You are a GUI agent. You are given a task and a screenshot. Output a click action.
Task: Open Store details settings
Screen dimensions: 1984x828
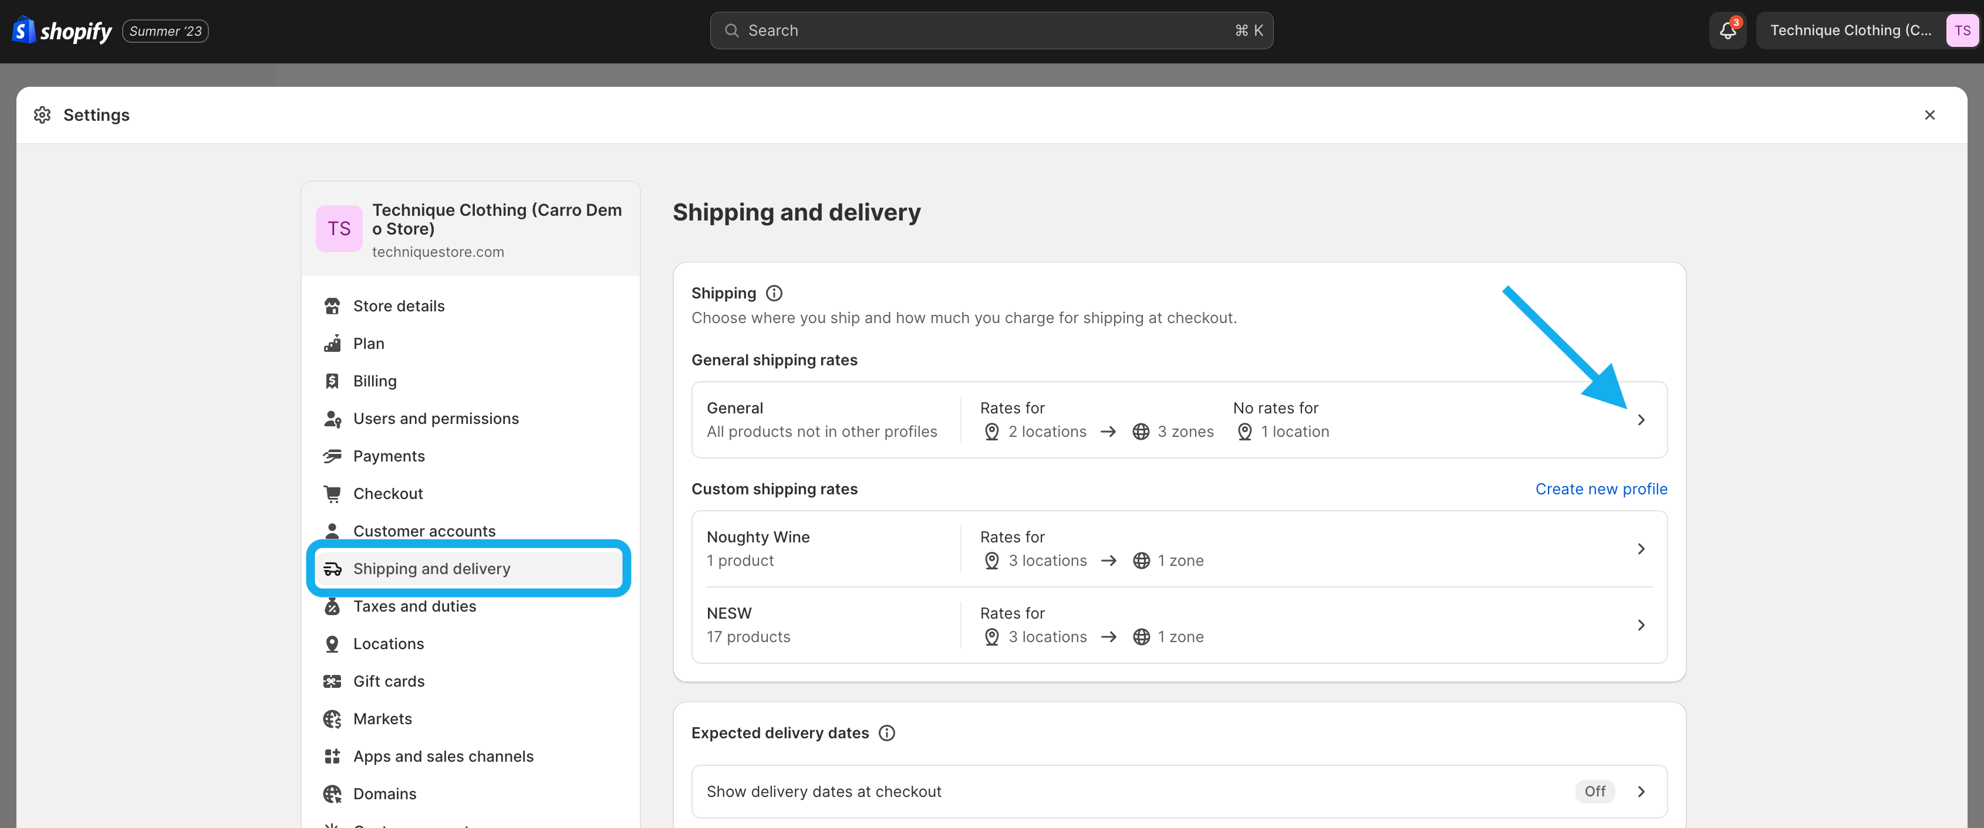coord(398,306)
